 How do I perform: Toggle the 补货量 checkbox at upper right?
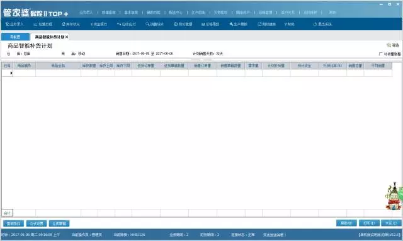[381, 54]
